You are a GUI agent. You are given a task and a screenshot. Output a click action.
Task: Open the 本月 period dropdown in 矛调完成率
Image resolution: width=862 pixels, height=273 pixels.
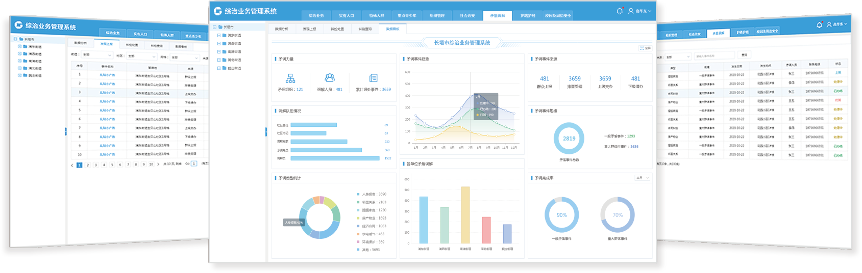(x=642, y=178)
